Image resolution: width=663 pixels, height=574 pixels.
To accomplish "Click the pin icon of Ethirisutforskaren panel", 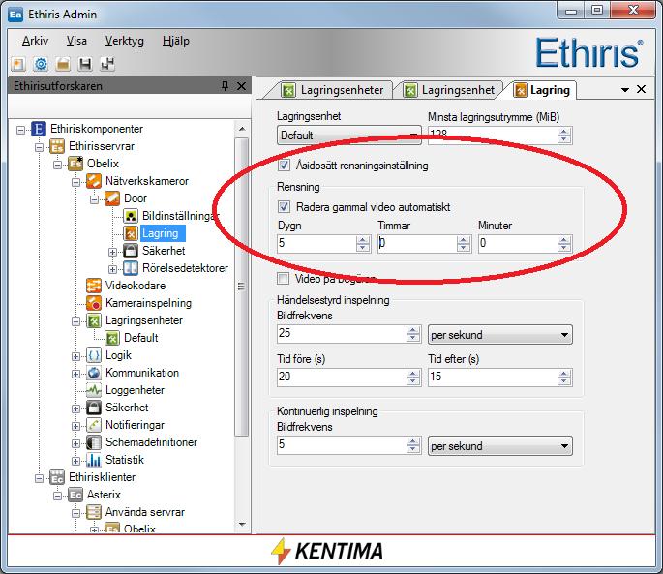I will point(225,86).
